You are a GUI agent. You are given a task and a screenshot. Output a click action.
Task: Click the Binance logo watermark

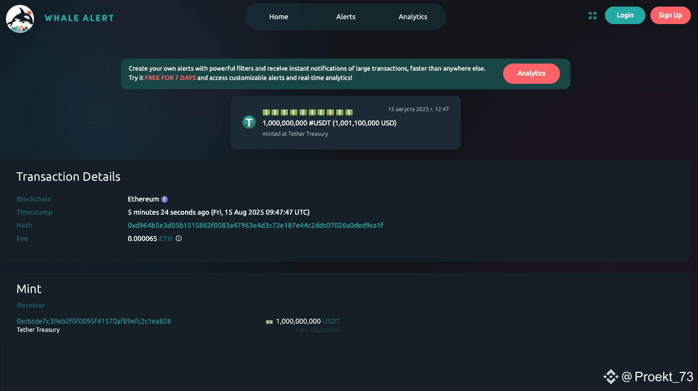coord(610,377)
